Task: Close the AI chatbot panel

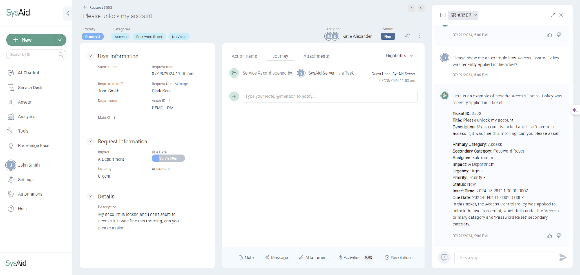Action: 561,15
